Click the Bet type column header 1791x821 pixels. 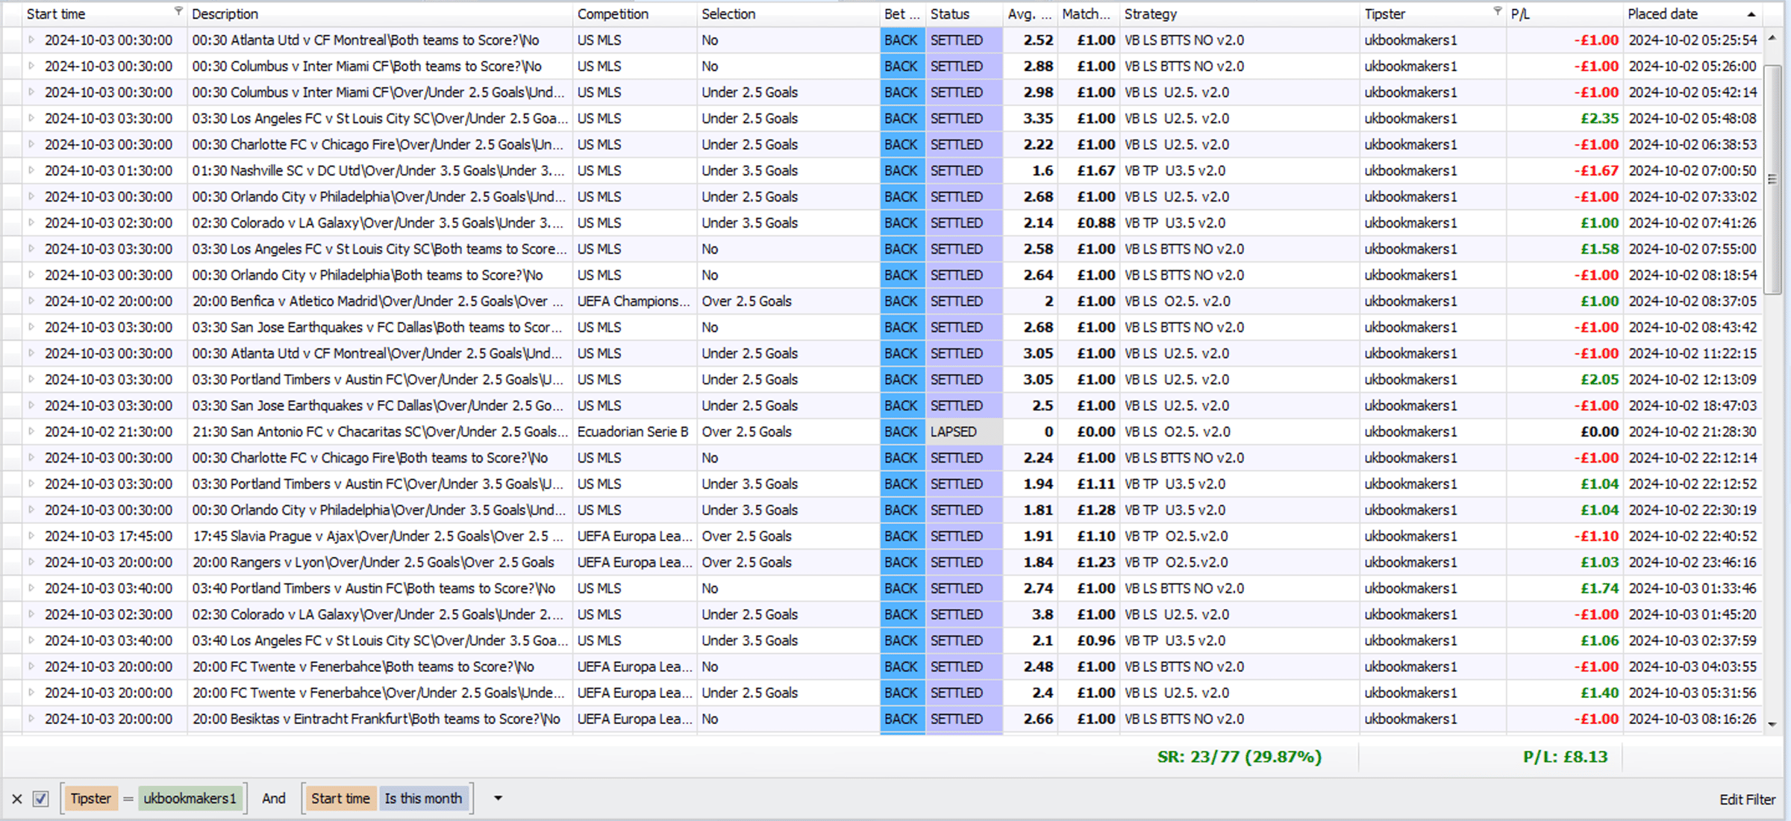(902, 14)
